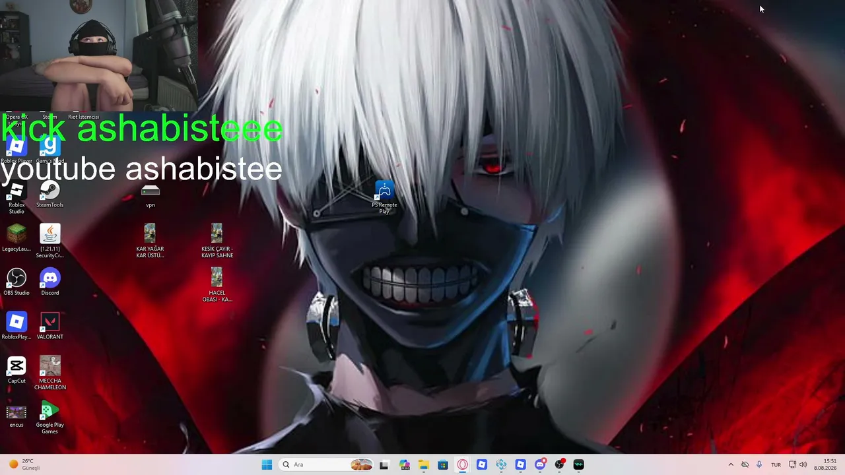Click the taskbar search box

tap(327, 464)
